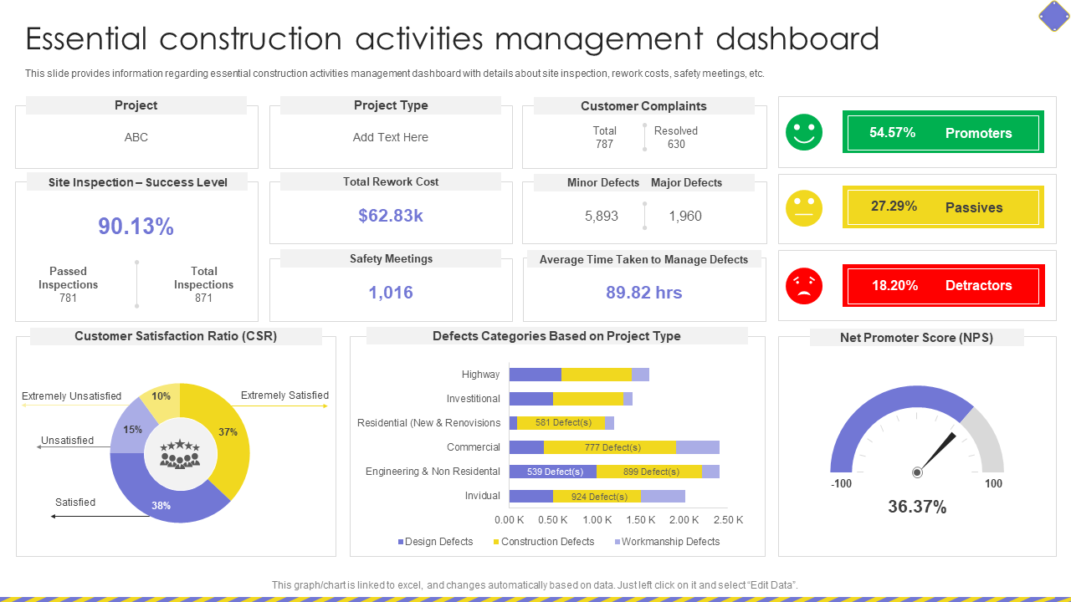Click the Customer Complaints header
1071x602 pixels.
click(643, 106)
